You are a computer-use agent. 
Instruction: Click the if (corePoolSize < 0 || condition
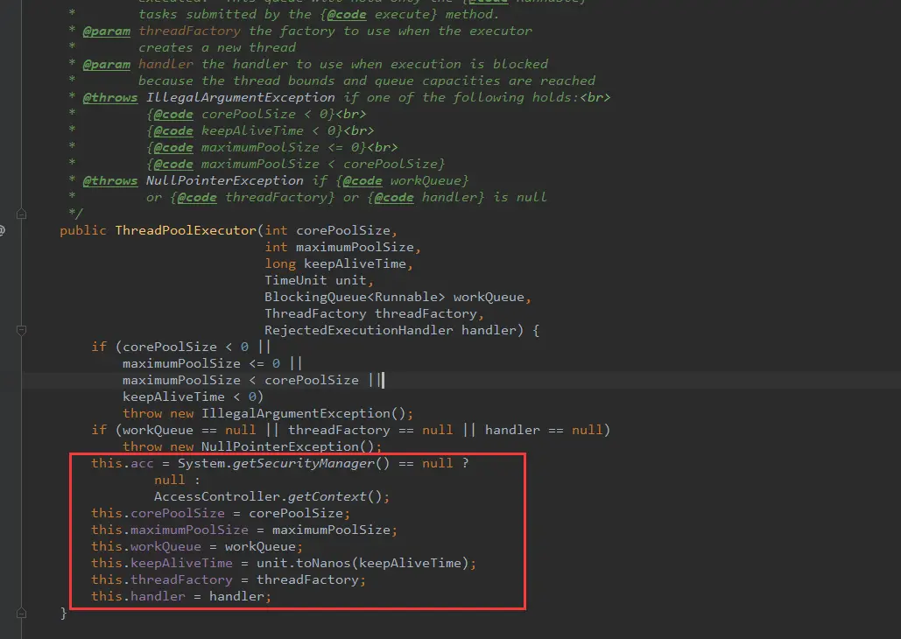pos(181,348)
